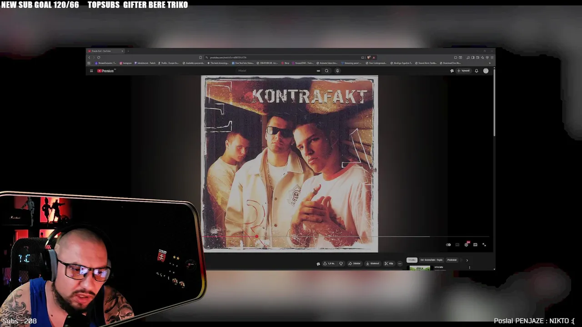
Task: Open the account avatar menu
Action: pyautogui.click(x=486, y=71)
